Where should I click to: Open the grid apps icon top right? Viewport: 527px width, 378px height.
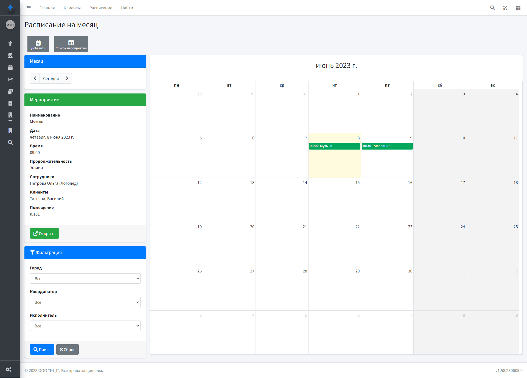(x=518, y=8)
